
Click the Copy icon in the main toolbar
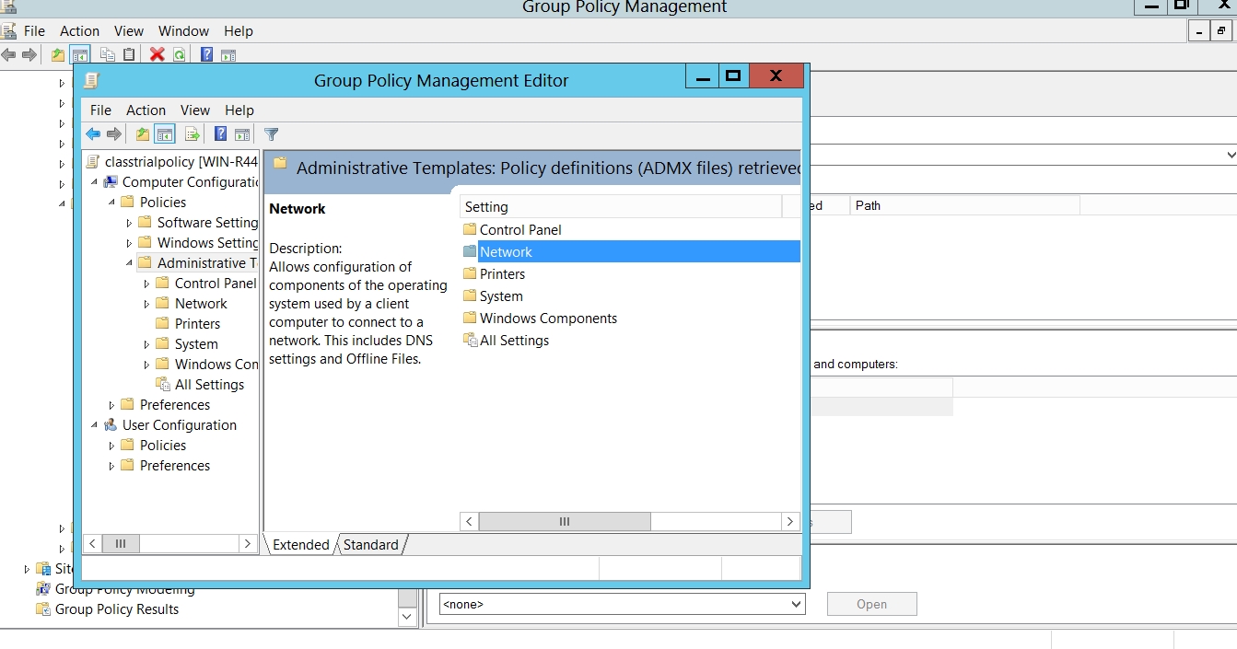pyautogui.click(x=108, y=54)
